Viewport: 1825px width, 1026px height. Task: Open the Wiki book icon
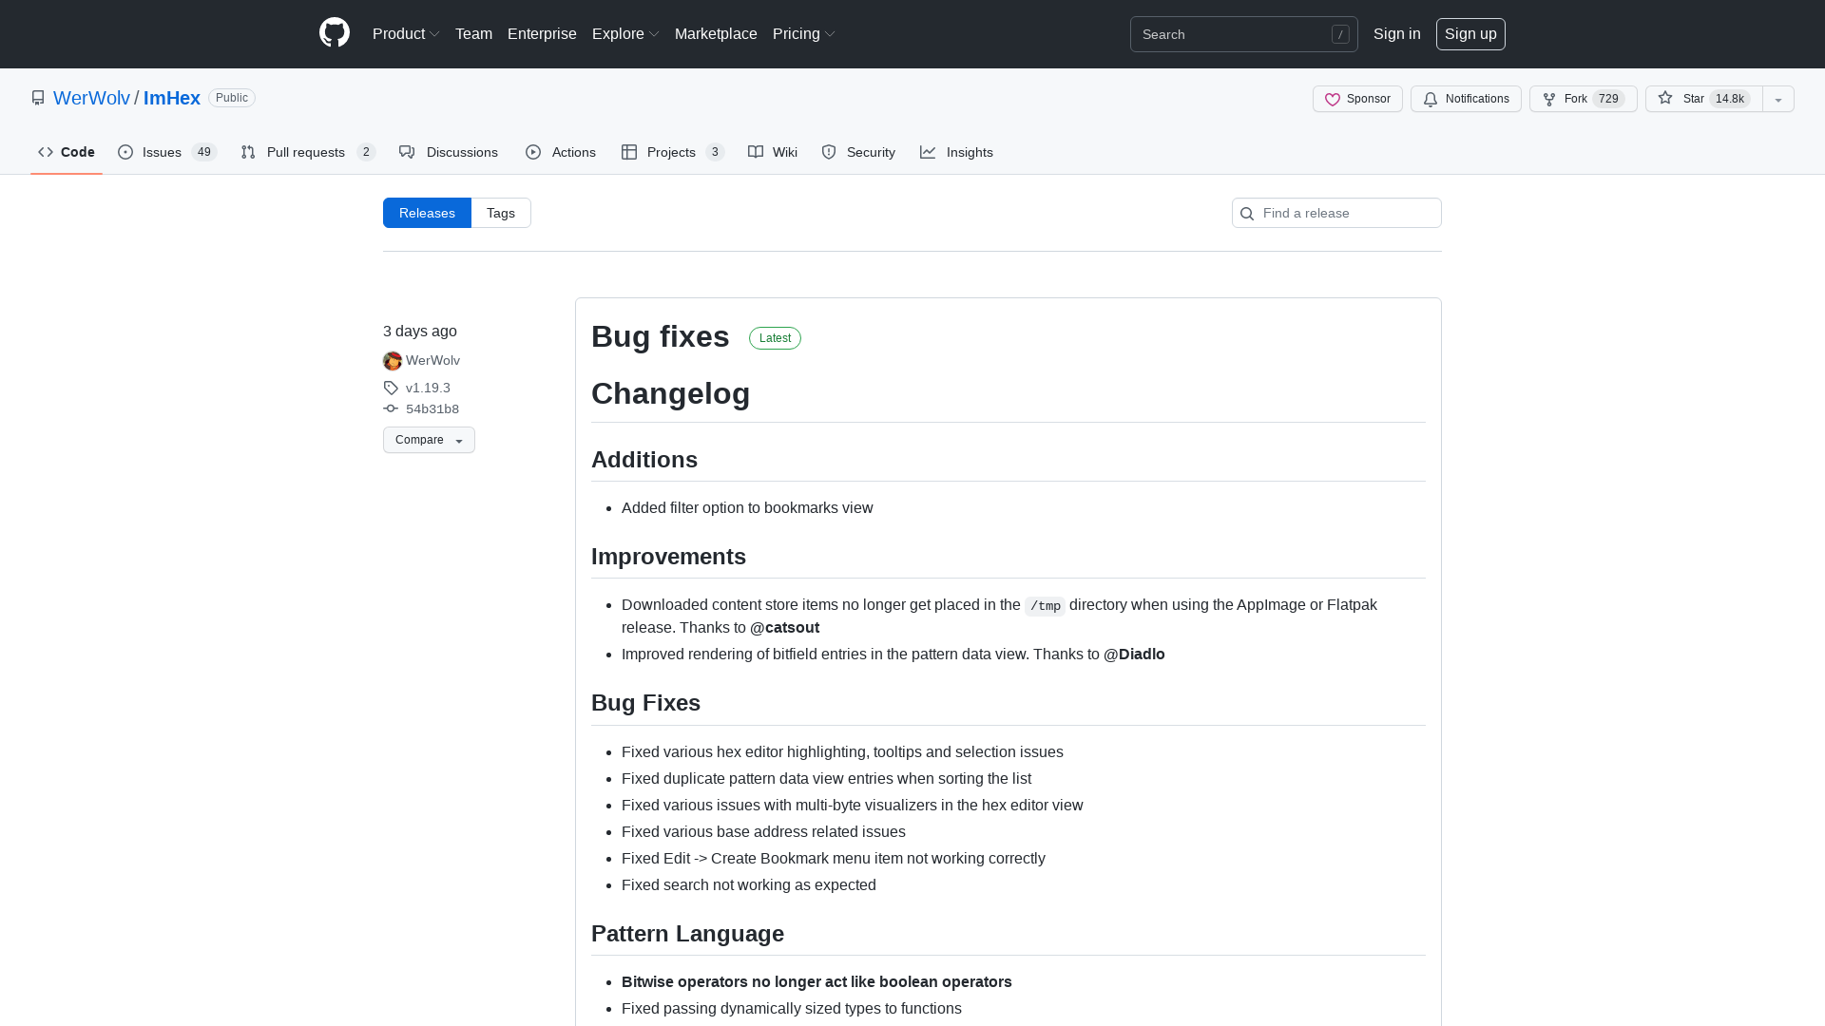(x=756, y=152)
